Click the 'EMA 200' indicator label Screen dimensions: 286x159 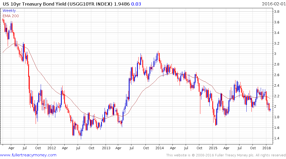(x=11, y=16)
